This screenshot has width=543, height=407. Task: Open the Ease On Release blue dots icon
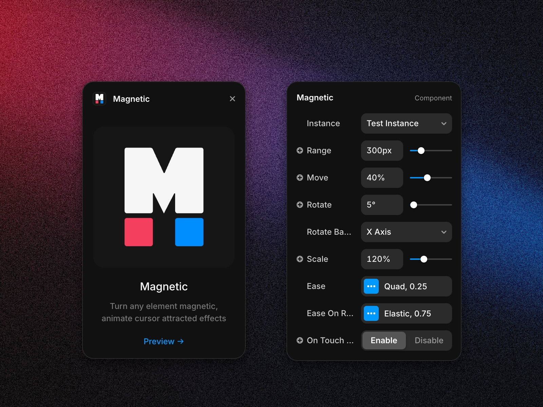tap(371, 313)
